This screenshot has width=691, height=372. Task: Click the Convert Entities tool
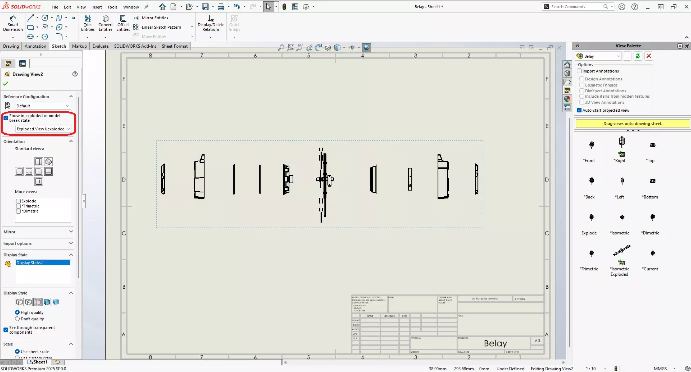pyautogui.click(x=105, y=23)
